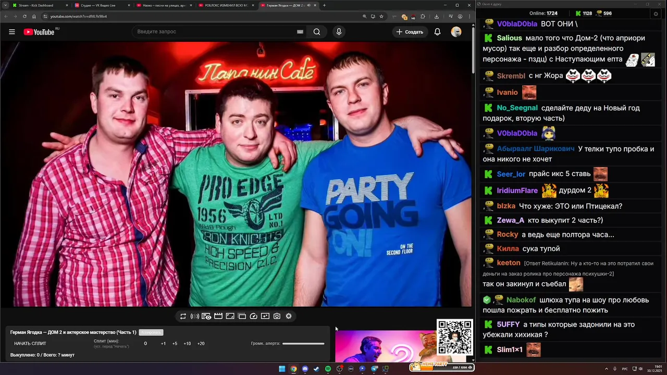
Task: Add +1 minute to the split
Action: [163, 343]
